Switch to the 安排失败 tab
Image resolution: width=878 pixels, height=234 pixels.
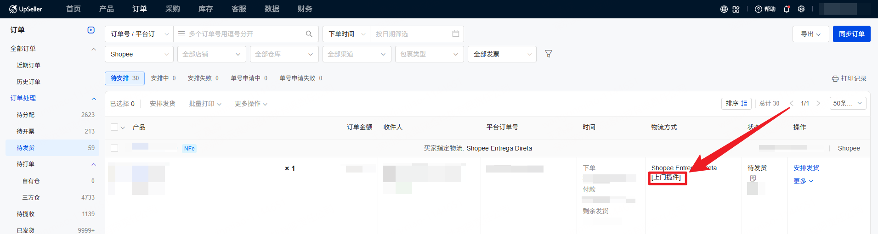point(203,78)
